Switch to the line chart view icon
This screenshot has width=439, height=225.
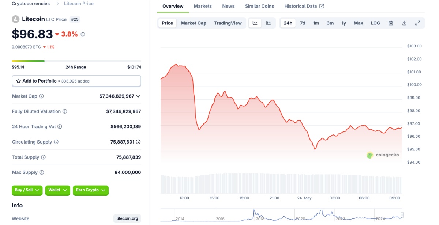point(255,23)
